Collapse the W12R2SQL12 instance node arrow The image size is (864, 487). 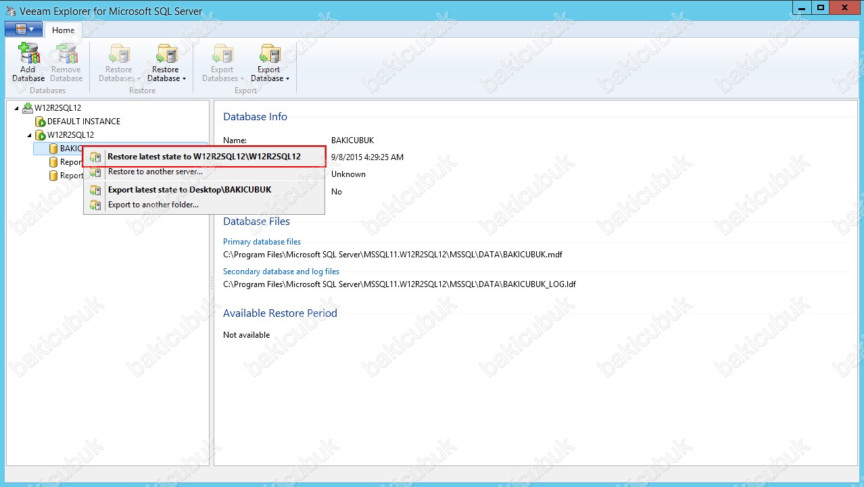pyautogui.click(x=28, y=135)
